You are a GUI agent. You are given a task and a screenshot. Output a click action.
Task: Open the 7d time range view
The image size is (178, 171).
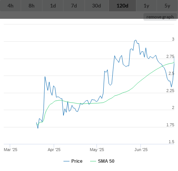pos(74,6)
